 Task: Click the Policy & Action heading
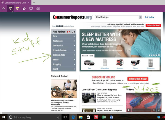(x=60, y=76)
